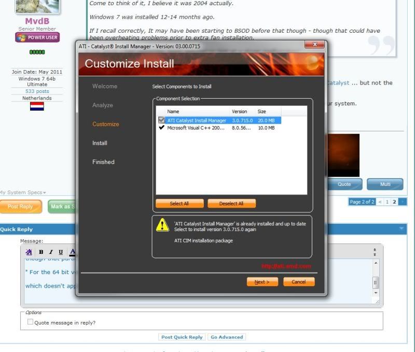This screenshot has height=352, width=415.
Task: Toggle underline formatting in Quick Reply
Action: 61,252
